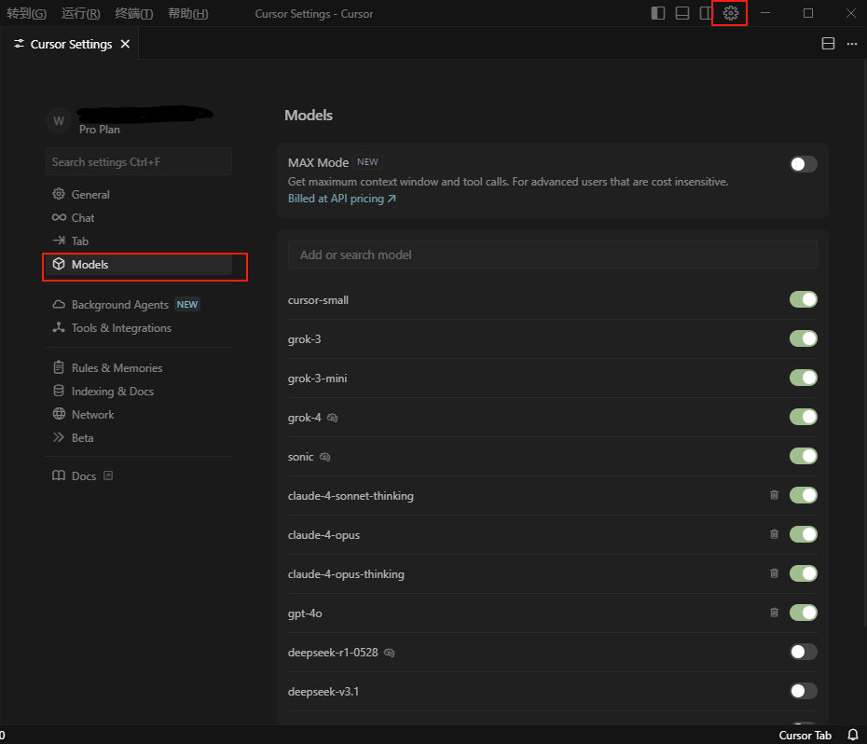The width and height of the screenshot is (867, 744).
Task: Focus Search settings input field
Action: click(x=139, y=161)
